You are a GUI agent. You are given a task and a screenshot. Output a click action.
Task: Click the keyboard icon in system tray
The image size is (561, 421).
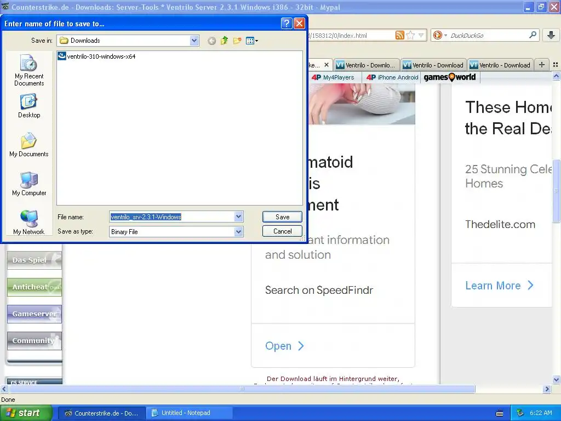500,413
